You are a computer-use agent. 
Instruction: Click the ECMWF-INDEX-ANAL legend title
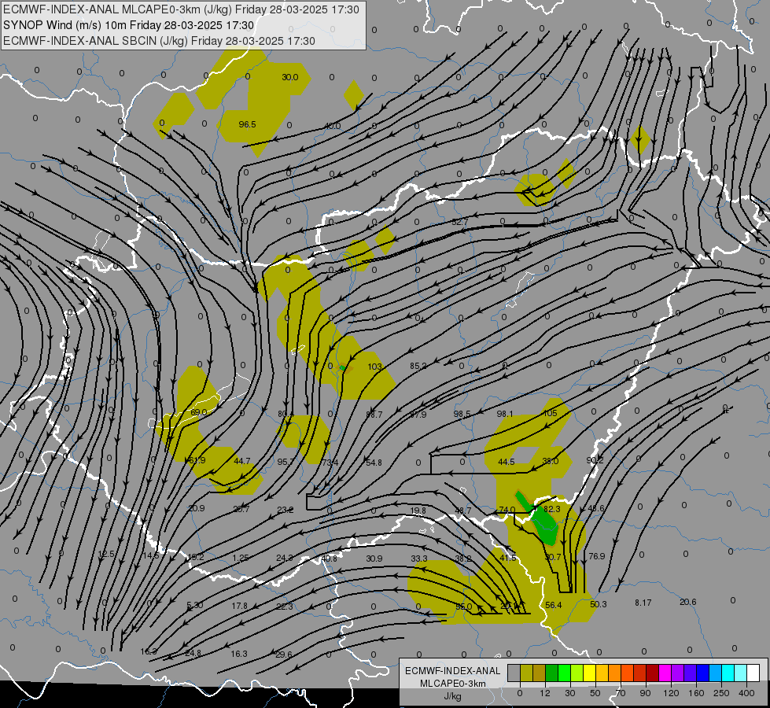click(x=452, y=671)
